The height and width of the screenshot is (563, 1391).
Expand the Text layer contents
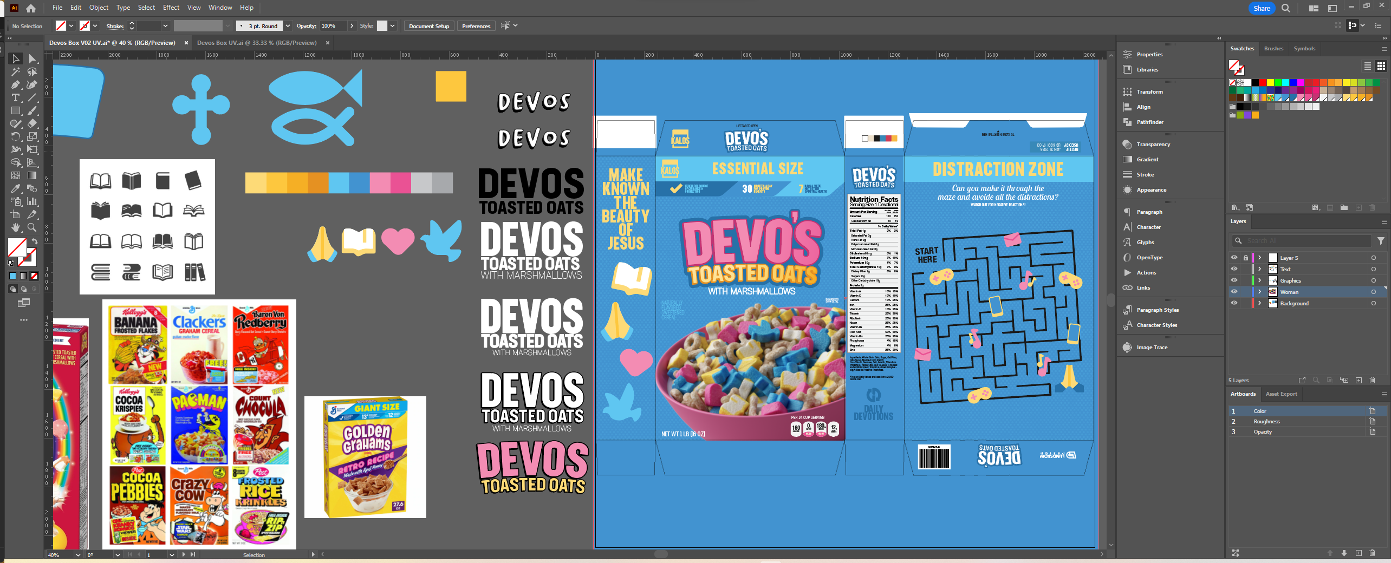(x=1259, y=269)
